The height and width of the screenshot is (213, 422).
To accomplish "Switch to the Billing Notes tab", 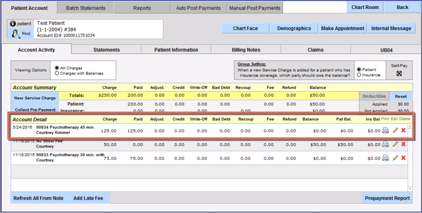I will [246, 50].
